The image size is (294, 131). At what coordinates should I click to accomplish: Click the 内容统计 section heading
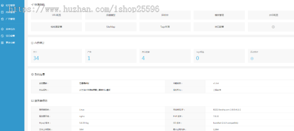[x=40, y=43]
